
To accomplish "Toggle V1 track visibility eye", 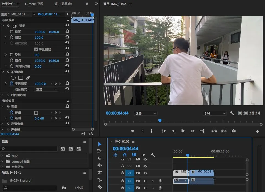I will pos(145,173).
